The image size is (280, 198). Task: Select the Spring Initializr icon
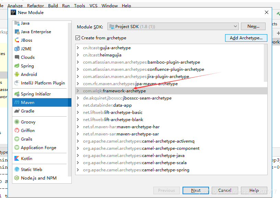coord(17,94)
